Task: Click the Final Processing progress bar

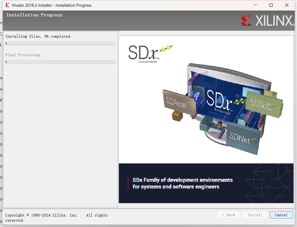Action: 61,62
